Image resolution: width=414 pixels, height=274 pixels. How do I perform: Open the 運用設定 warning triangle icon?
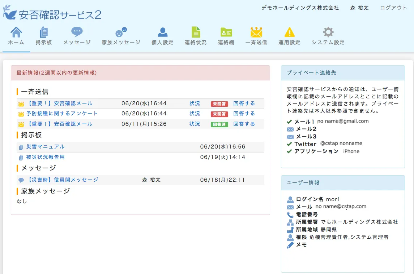(x=289, y=32)
